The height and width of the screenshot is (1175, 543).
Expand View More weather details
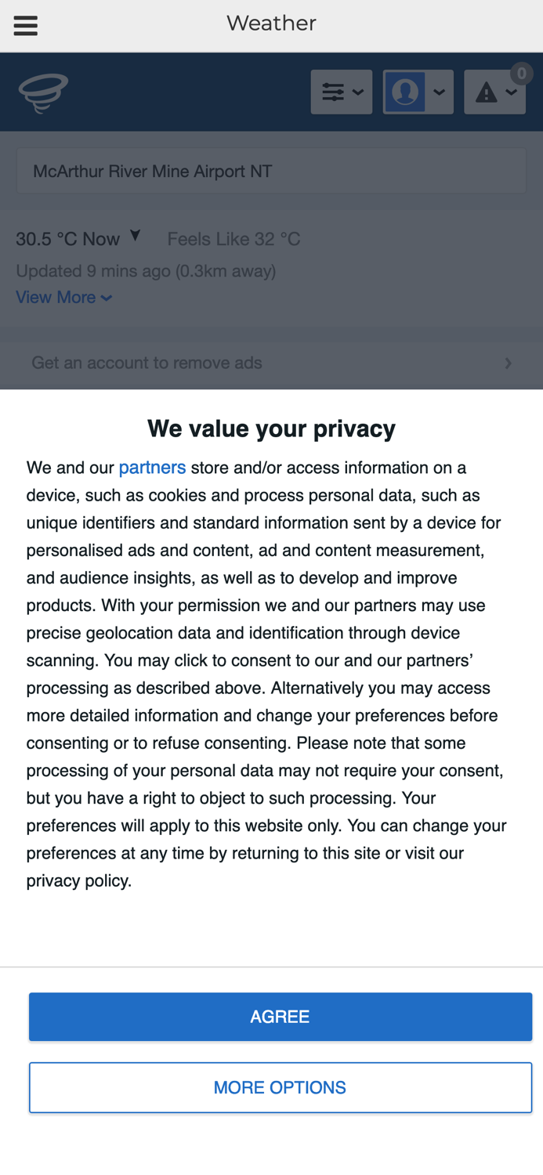tap(63, 298)
